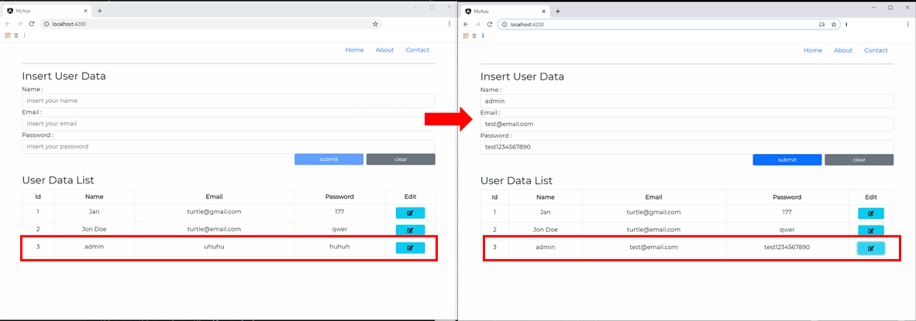Open apps shortcut in right bookmarks bar
This screenshot has width=916, height=321.
466,36
